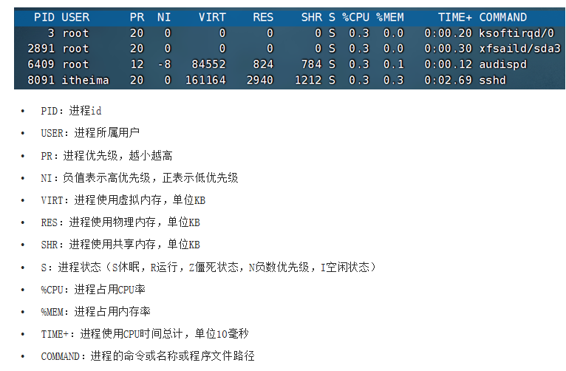Click the %MEM column header

coord(389,17)
